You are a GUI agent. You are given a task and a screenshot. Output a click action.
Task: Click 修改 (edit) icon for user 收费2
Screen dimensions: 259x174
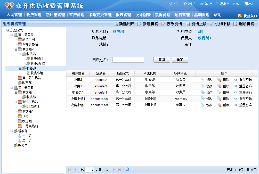click(203, 80)
